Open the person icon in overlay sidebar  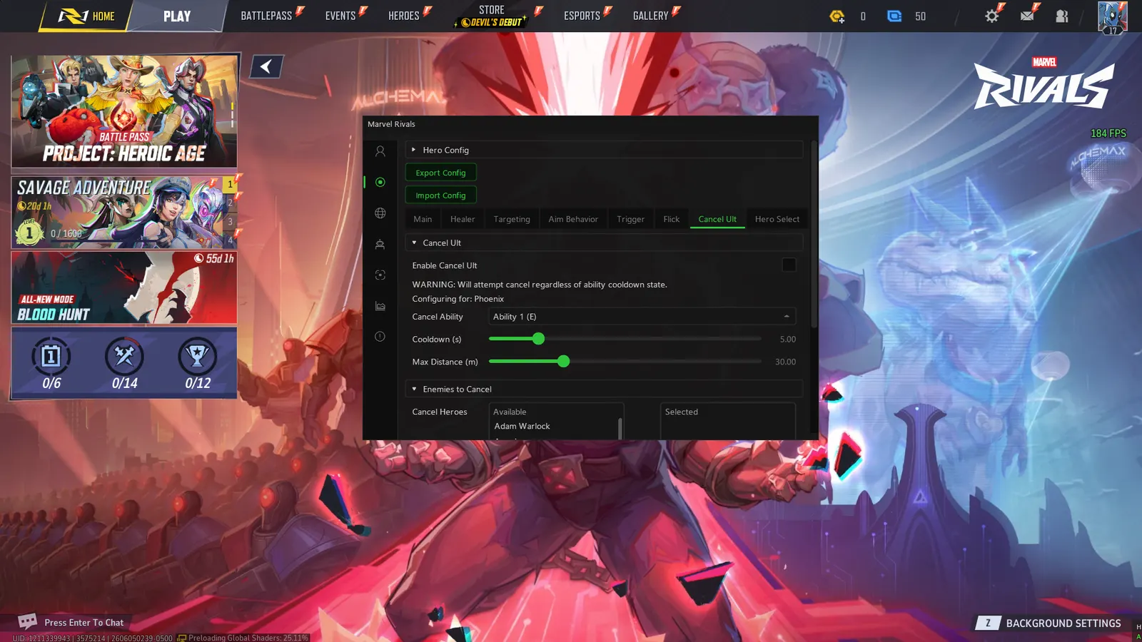click(380, 151)
